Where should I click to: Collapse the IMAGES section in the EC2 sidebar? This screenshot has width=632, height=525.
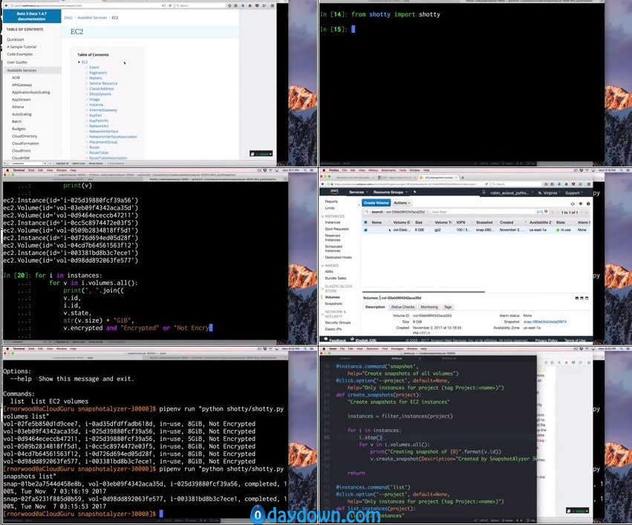coord(322,265)
